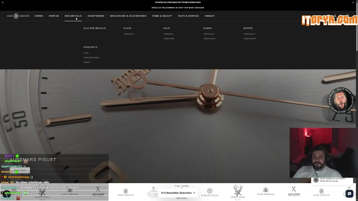The width and height of the screenshot is (358, 201).
Task: Go to the ANKAUF page
Action: coord(209,16)
